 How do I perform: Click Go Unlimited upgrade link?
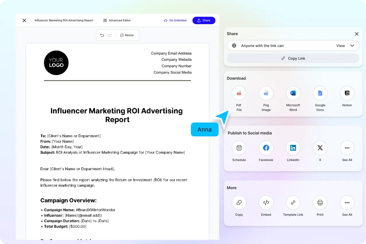tap(175, 20)
